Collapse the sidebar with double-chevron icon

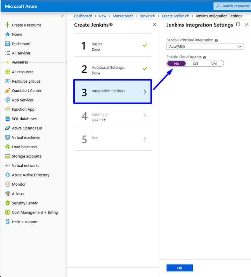coord(62,16)
